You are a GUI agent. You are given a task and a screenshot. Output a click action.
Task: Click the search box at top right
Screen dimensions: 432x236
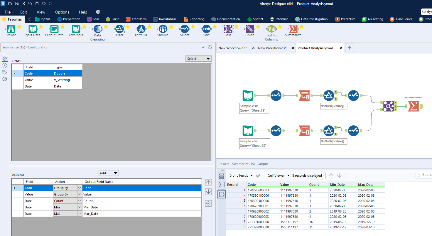pos(427,11)
